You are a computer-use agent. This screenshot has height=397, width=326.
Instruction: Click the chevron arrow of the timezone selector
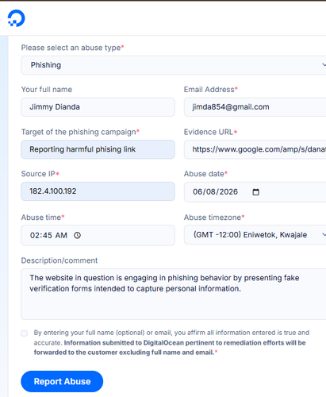click(324, 235)
